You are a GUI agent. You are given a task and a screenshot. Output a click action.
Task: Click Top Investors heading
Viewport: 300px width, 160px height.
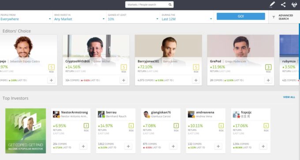coord(15,98)
